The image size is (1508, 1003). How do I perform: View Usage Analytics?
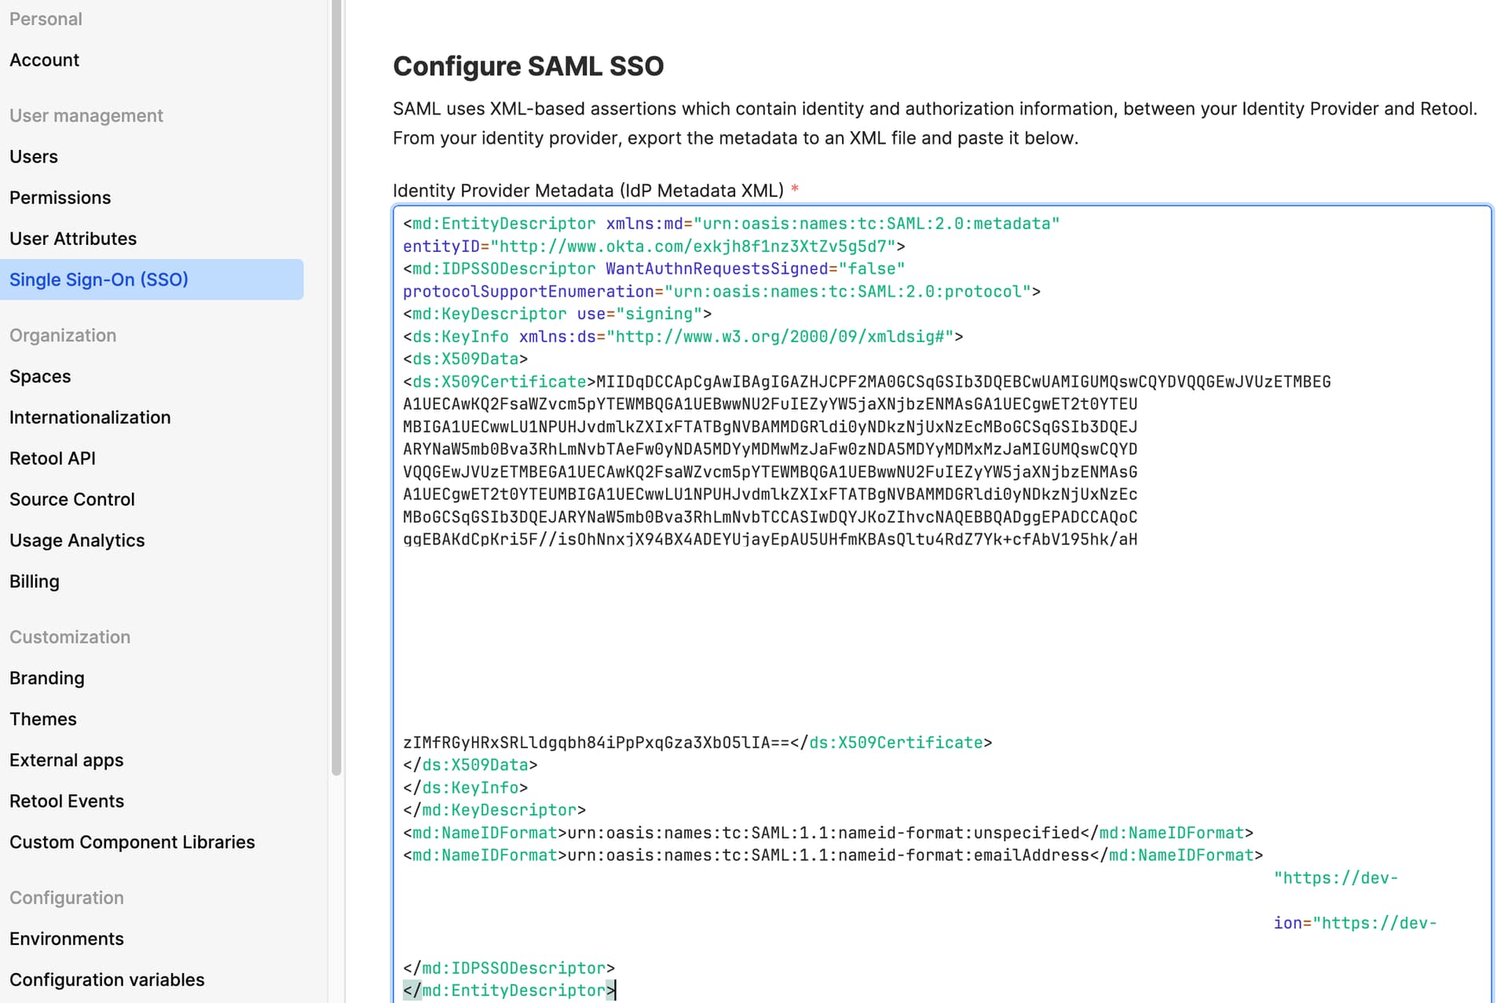(76, 540)
